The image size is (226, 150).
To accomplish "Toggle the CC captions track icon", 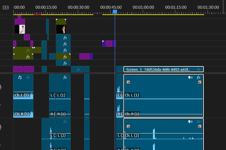I will coord(6,8).
